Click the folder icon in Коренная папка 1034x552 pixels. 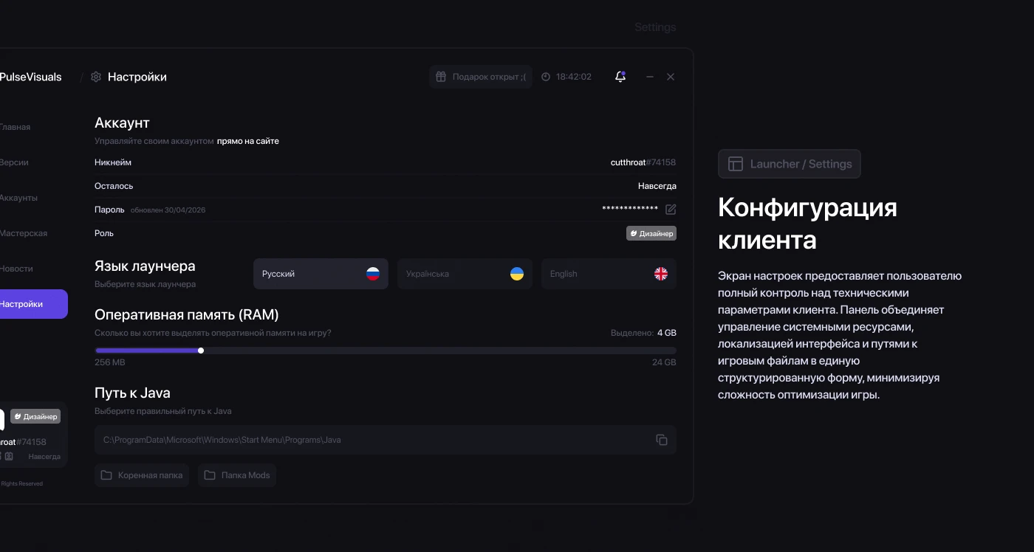click(x=106, y=475)
